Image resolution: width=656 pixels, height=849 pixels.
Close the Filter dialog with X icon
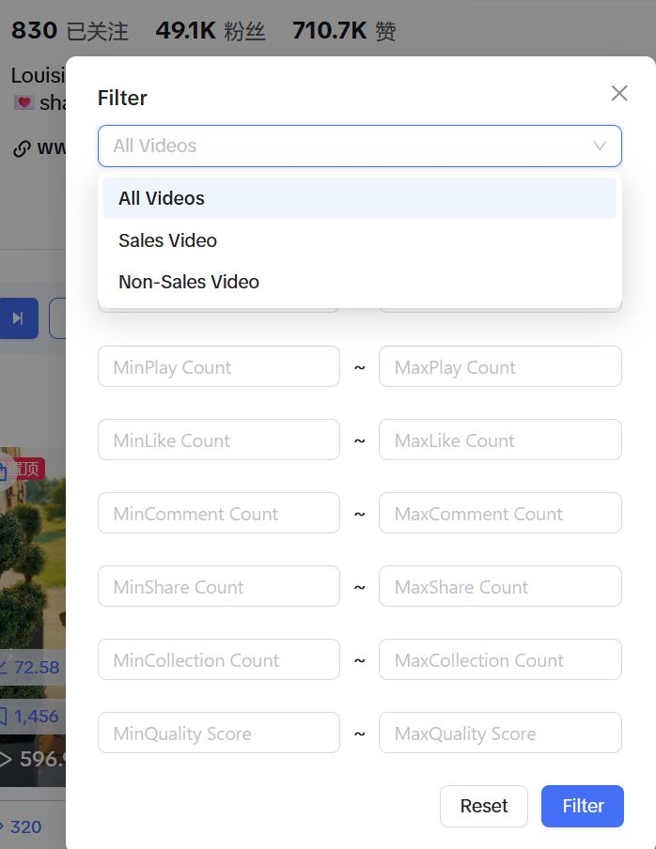(619, 93)
